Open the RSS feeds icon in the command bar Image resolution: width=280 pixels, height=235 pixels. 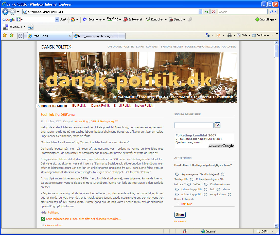pos(218,35)
